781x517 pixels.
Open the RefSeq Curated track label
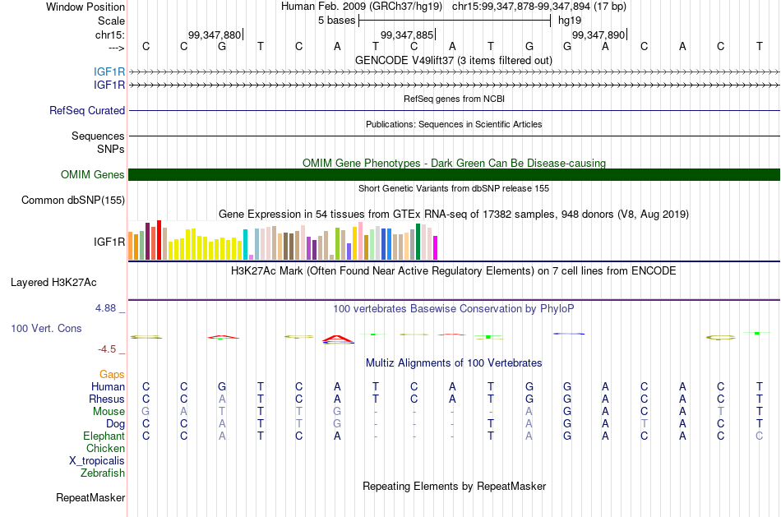point(87,111)
